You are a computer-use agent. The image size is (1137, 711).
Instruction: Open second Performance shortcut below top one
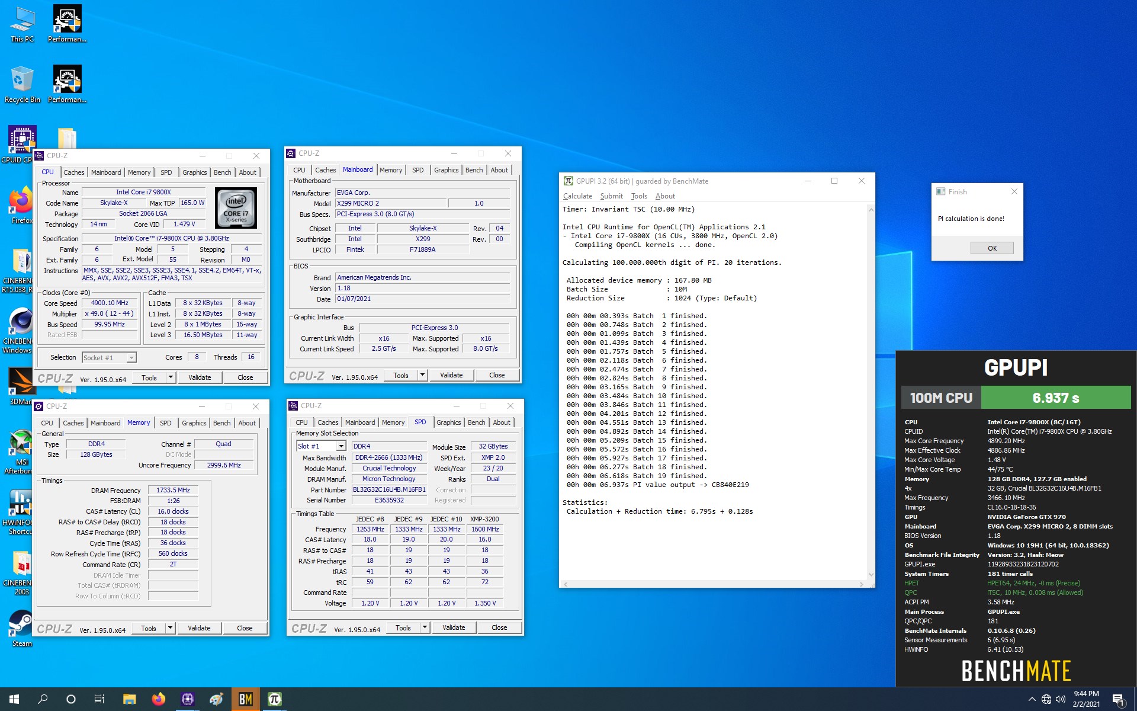pos(67,84)
